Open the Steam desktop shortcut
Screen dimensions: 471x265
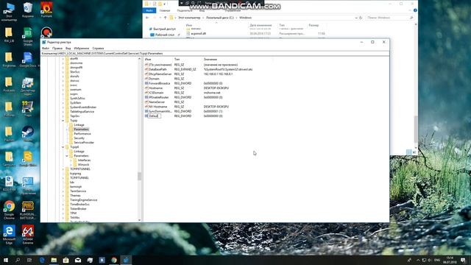tap(28, 134)
